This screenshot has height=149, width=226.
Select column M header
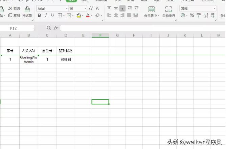click(x=219, y=35)
